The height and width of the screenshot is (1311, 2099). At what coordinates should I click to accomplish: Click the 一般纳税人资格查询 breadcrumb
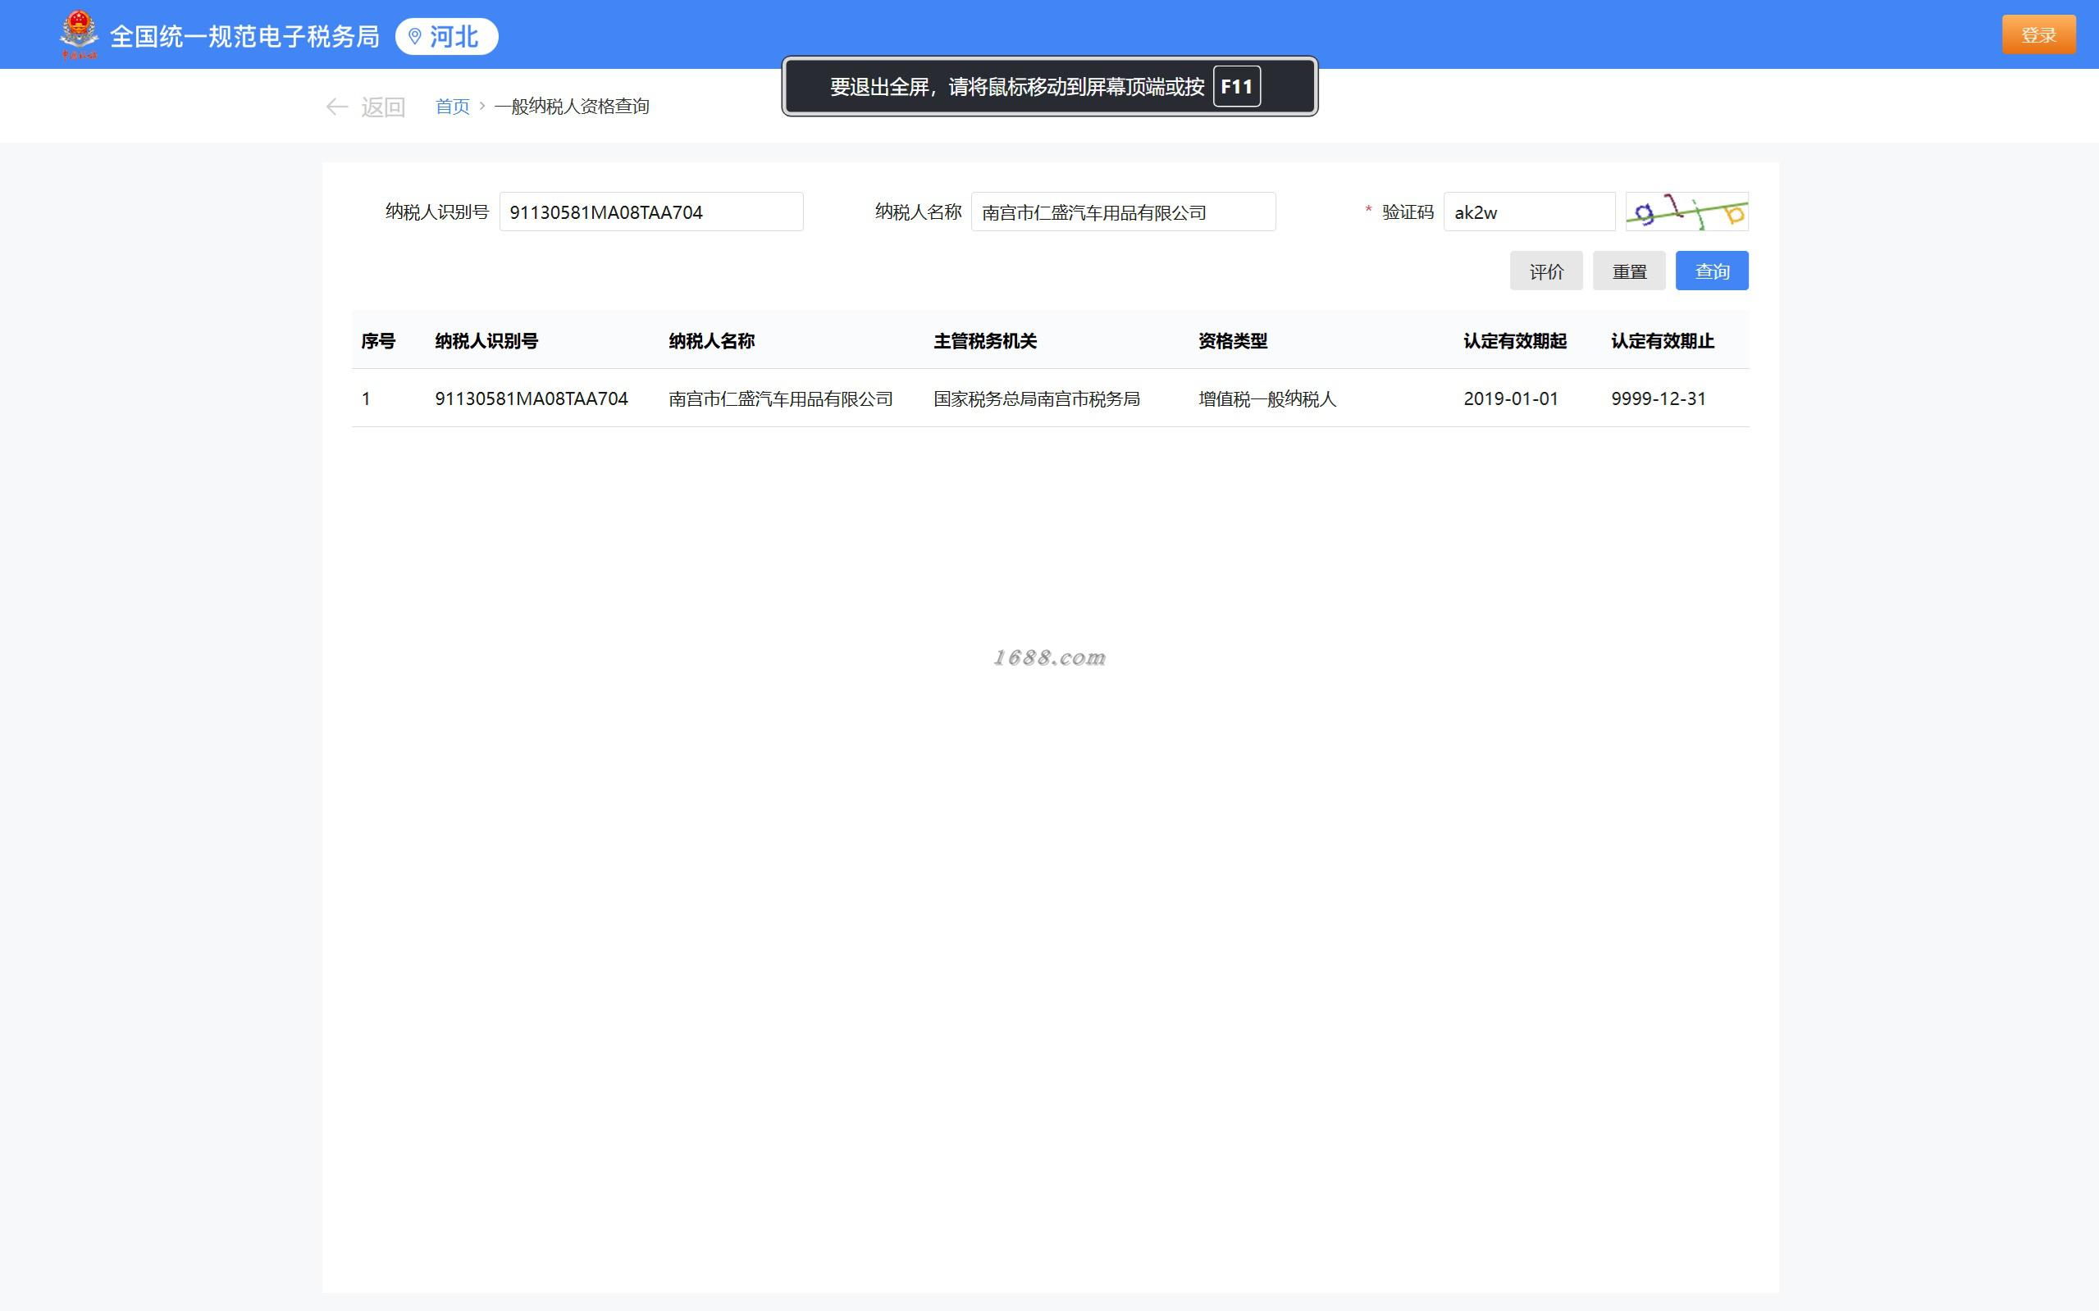point(572,106)
